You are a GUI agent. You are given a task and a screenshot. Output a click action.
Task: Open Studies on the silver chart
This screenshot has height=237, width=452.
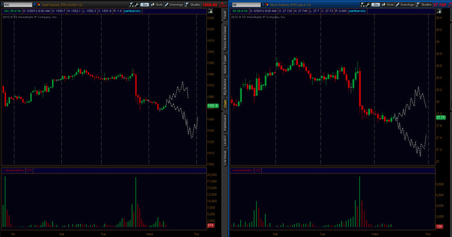click(x=424, y=5)
